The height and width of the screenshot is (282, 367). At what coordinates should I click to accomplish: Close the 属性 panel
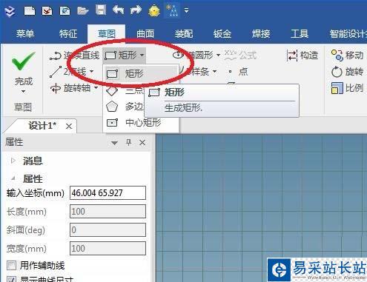(142, 142)
